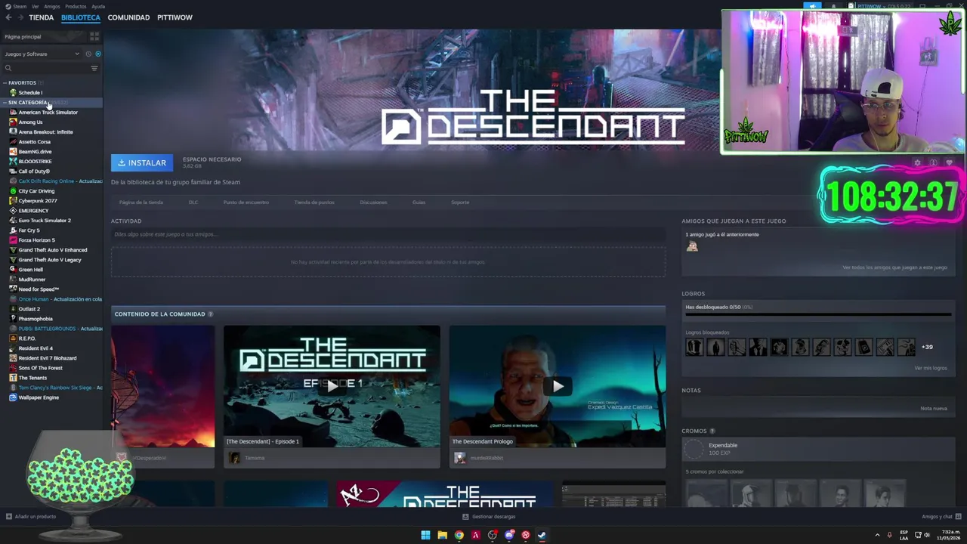
Task: Collapse the SIN CATEGORÍA section
Action: pyautogui.click(x=27, y=102)
